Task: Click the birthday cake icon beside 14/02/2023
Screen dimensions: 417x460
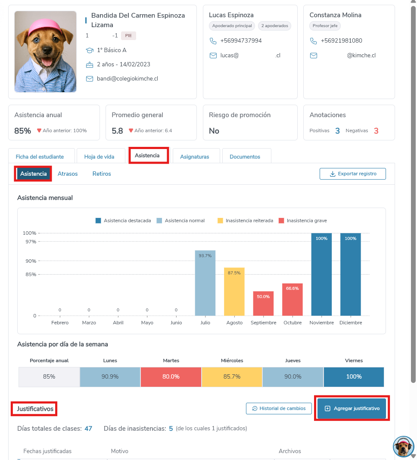Action: pos(90,65)
